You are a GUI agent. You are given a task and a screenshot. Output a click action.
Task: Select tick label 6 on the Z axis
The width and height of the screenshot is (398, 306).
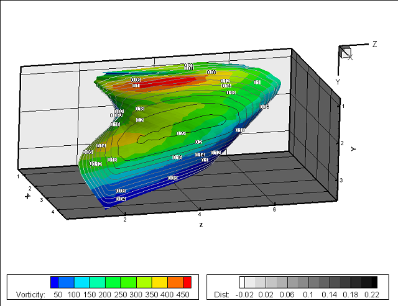coord(274,210)
